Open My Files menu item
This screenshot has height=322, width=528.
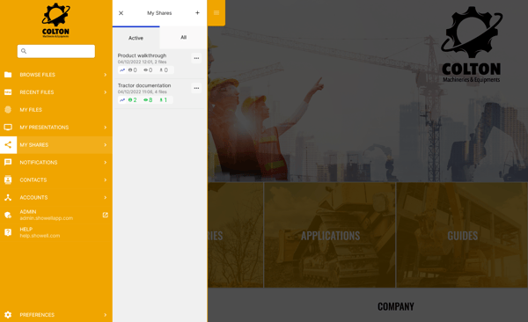tap(56, 109)
